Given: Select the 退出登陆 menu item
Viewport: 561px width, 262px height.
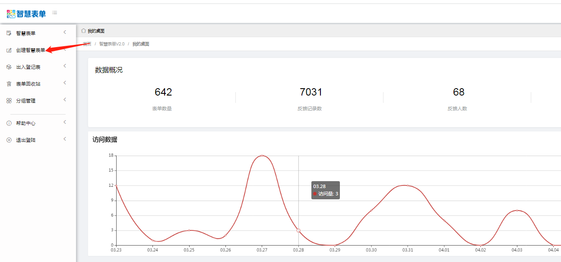Looking at the screenshot, I should (x=25, y=140).
